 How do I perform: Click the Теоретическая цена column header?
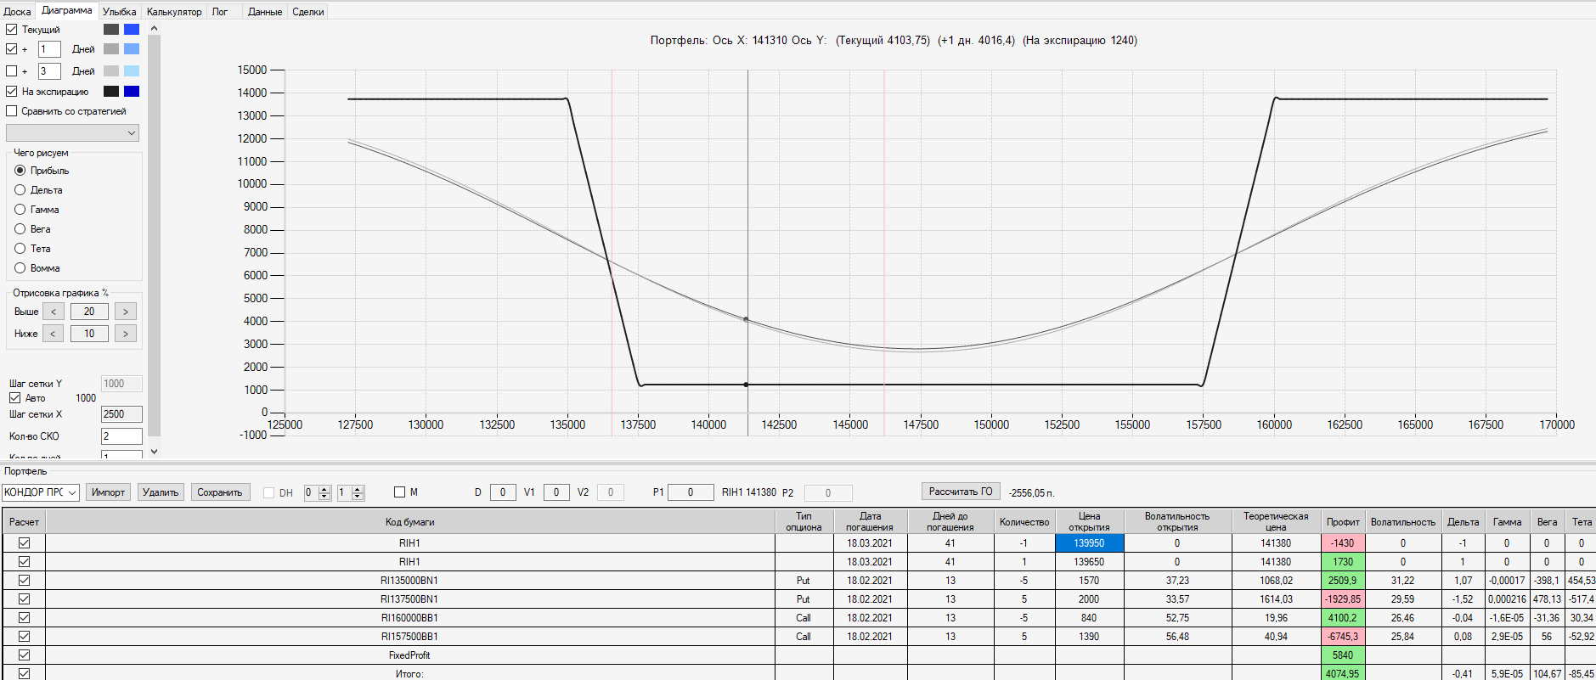(1276, 521)
